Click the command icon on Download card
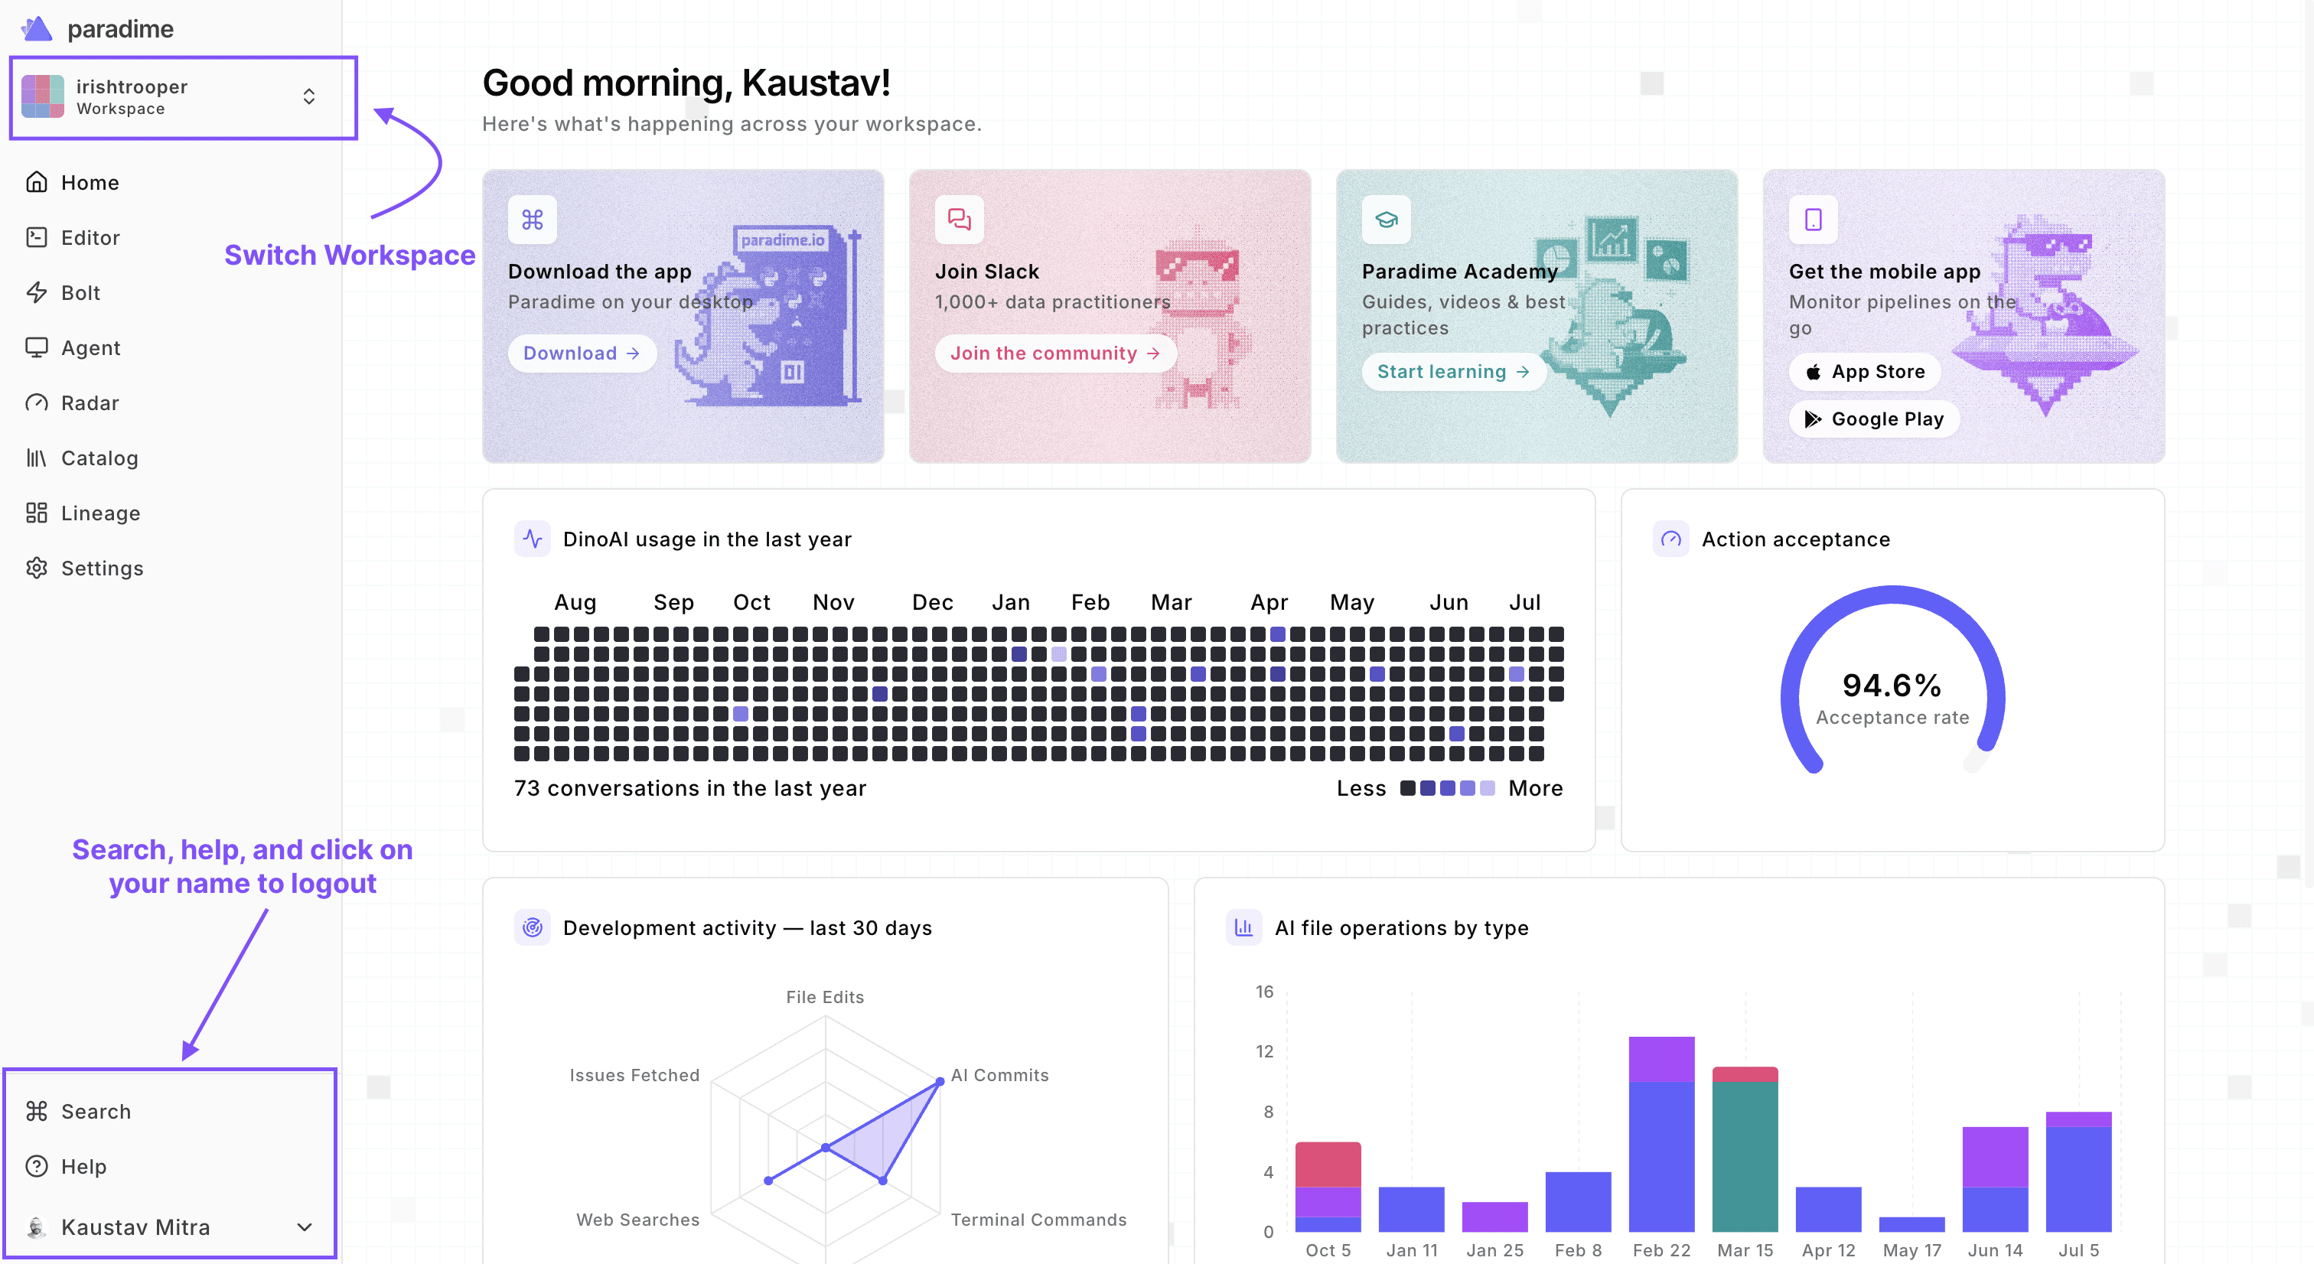Image resolution: width=2314 pixels, height=1264 pixels. click(533, 219)
